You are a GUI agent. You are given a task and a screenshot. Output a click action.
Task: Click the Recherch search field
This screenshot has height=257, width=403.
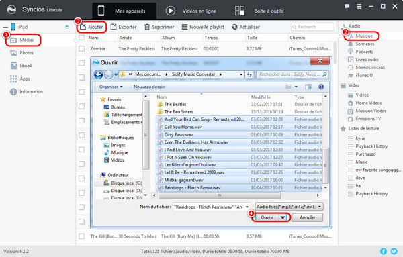point(312,27)
